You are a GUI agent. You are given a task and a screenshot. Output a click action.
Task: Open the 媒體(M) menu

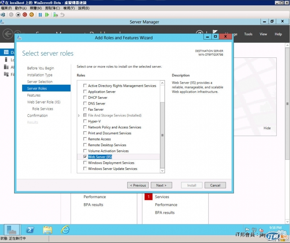point(36,8)
